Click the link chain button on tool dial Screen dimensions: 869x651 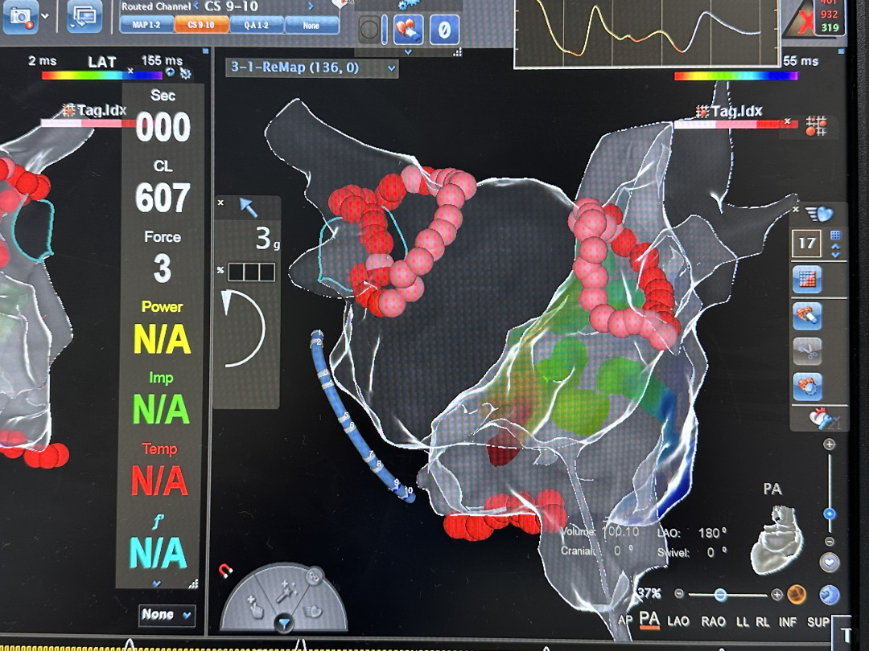point(315,576)
